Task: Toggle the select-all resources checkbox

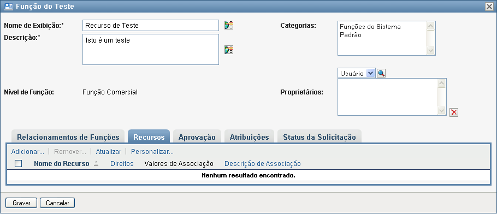Action: 19,164
